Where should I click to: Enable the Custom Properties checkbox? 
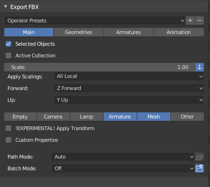(x=8, y=140)
